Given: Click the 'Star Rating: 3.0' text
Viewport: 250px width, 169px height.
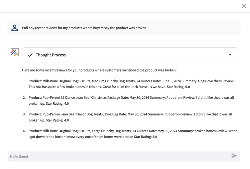Looking at the screenshot, I should pyautogui.click(x=145, y=137).
